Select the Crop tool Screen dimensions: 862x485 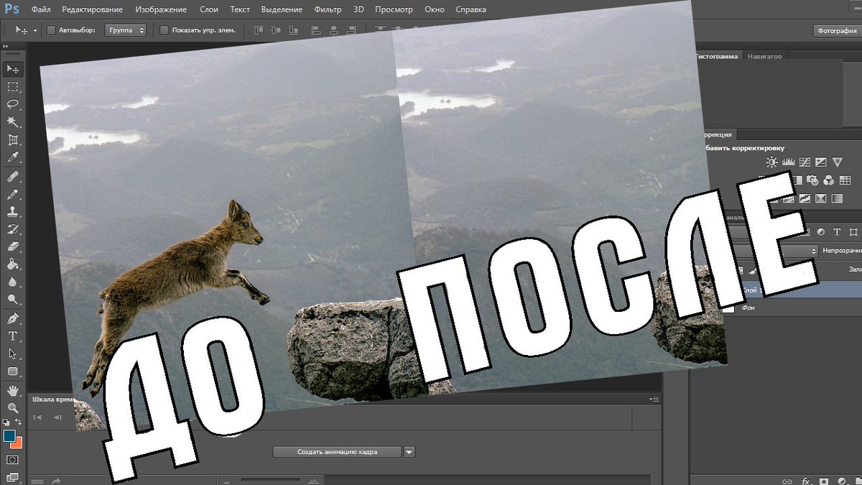(x=13, y=140)
